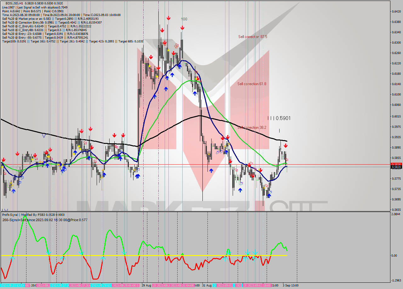Click the 0.6300 price axis value
Screen dimensions: 403x289
coord(396,43)
